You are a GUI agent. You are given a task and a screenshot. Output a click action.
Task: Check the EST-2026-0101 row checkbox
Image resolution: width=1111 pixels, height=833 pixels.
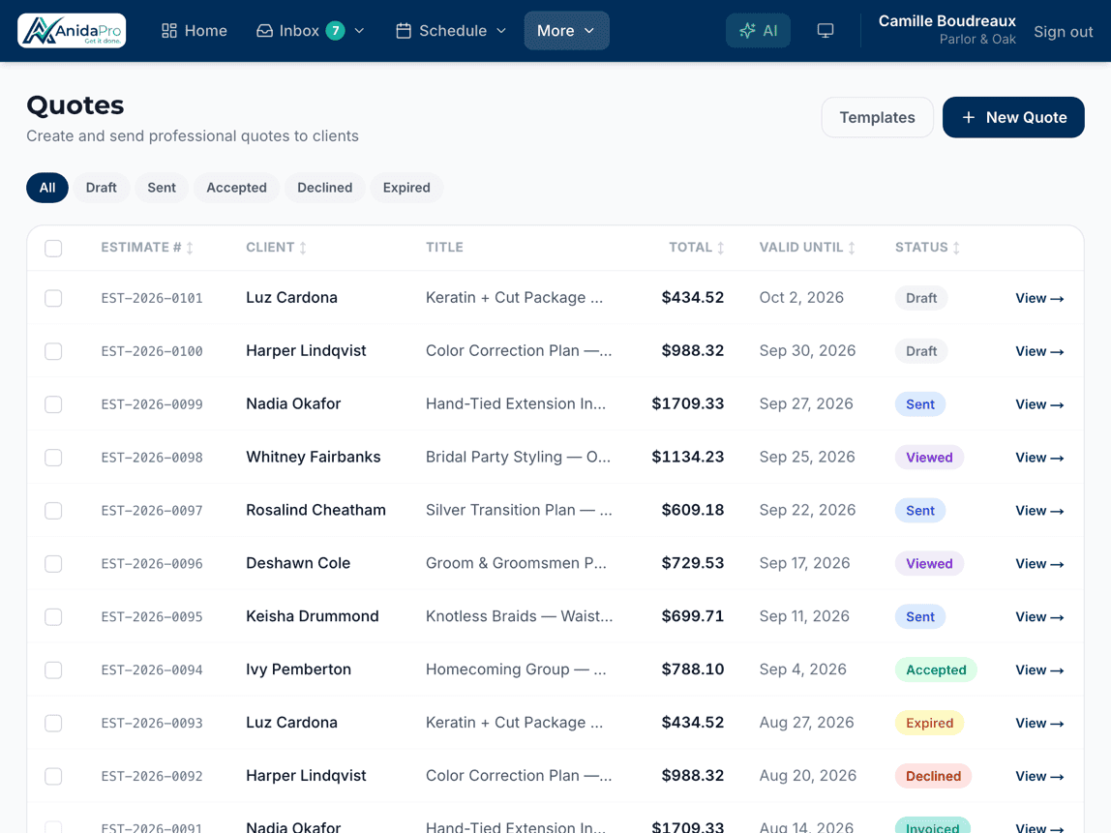click(53, 298)
